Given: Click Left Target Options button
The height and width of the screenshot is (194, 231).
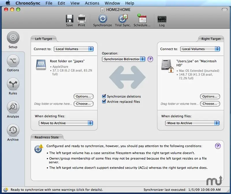Looking at the screenshot, I should tap(83, 96).
